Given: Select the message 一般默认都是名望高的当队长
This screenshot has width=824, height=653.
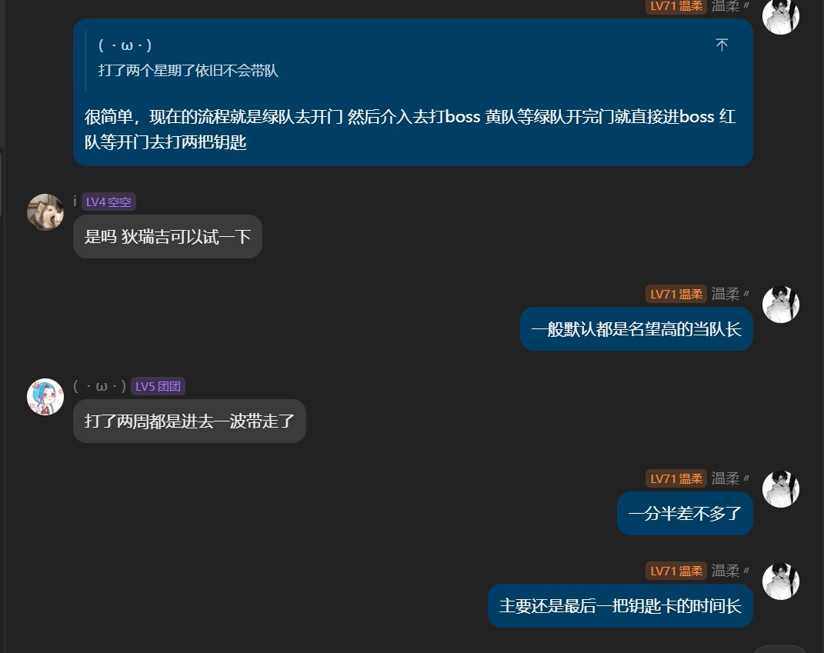Looking at the screenshot, I should pyautogui.click(x=636, y=328).
